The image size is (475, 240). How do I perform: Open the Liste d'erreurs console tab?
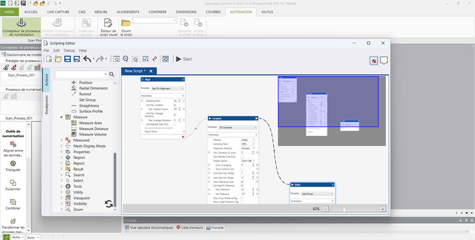tap(189, 228)
